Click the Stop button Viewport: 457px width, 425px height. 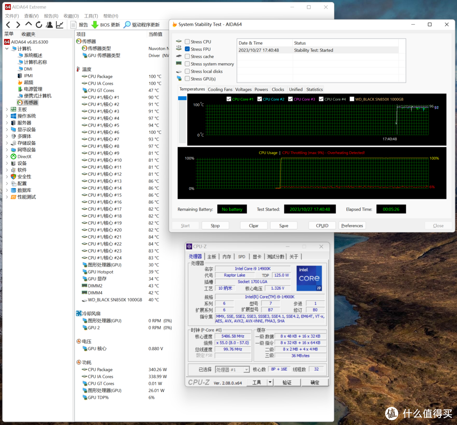[x=215, y=225]
